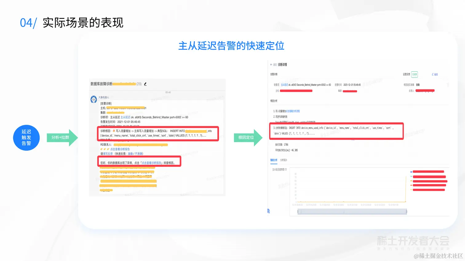Click the back arrow beside 诊断详情

click(271, 65)
